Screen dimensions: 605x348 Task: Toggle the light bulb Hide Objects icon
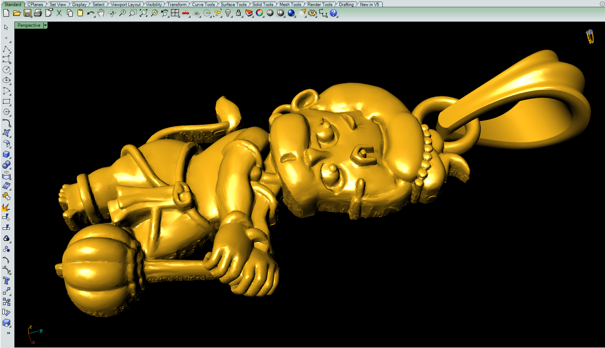(228, 13)
